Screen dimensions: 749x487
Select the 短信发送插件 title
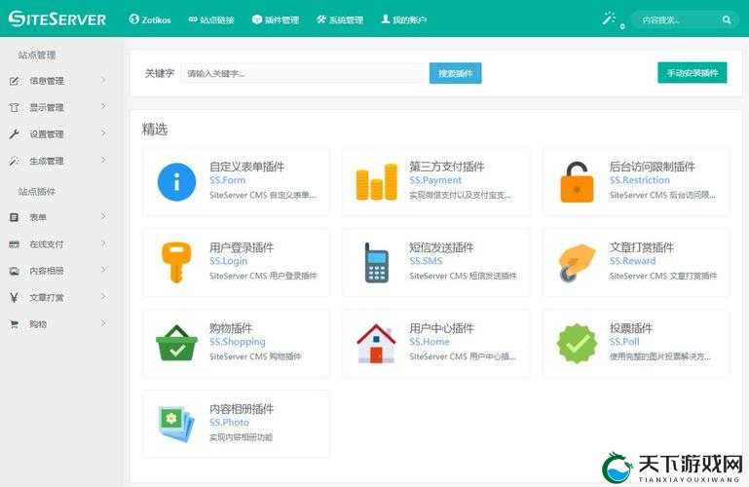(x=441, y=247)
